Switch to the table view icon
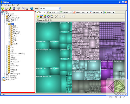Screen dimensions: 130x104 52,16
